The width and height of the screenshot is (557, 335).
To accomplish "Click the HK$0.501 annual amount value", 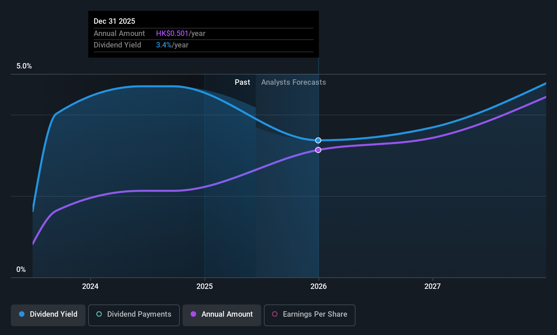I will coord(172,34).
